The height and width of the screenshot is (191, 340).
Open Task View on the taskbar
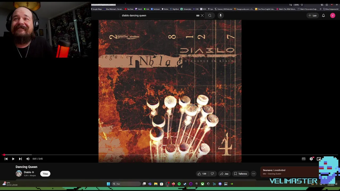(144, 184)
